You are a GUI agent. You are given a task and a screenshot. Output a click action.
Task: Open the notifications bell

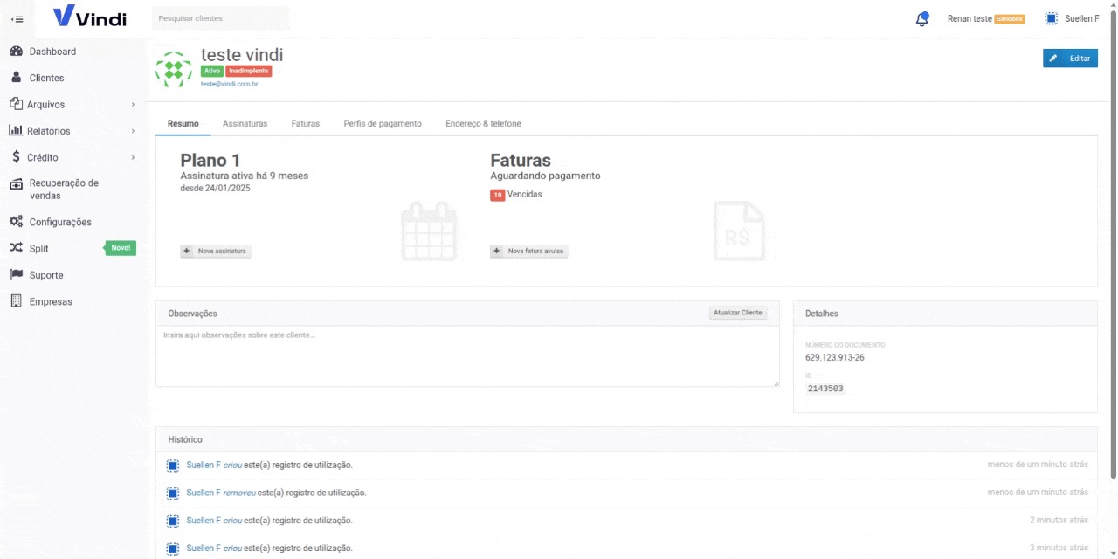pyautogui.click(x=921, y=19)
